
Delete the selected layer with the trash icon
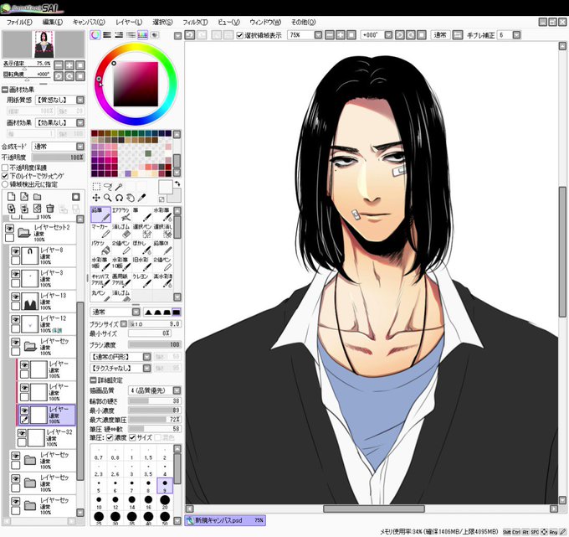(x=50, y=209)
